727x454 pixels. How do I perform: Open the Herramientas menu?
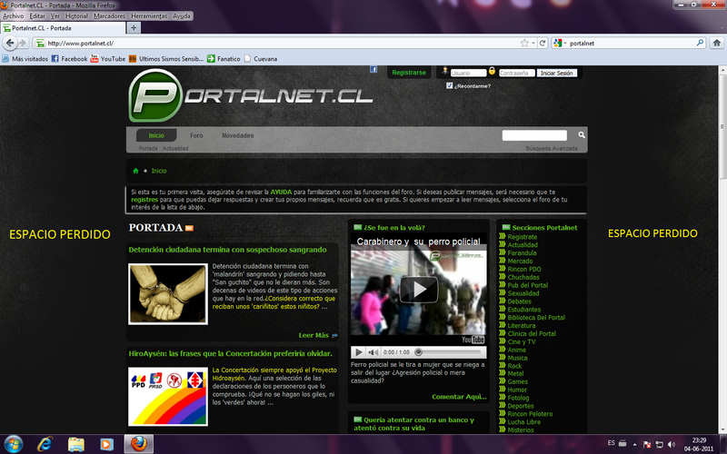click(149, 15)
